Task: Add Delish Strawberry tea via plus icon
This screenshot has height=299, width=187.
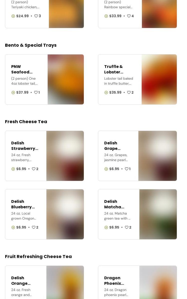Action: pos(13,169)
